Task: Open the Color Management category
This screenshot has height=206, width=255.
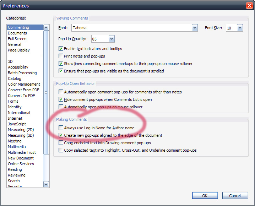Action: (24, 84)
